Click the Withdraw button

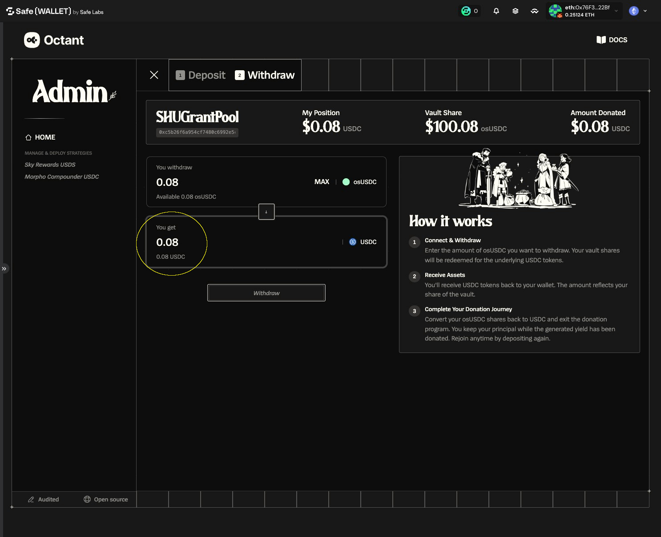click(x=266, y=293)
